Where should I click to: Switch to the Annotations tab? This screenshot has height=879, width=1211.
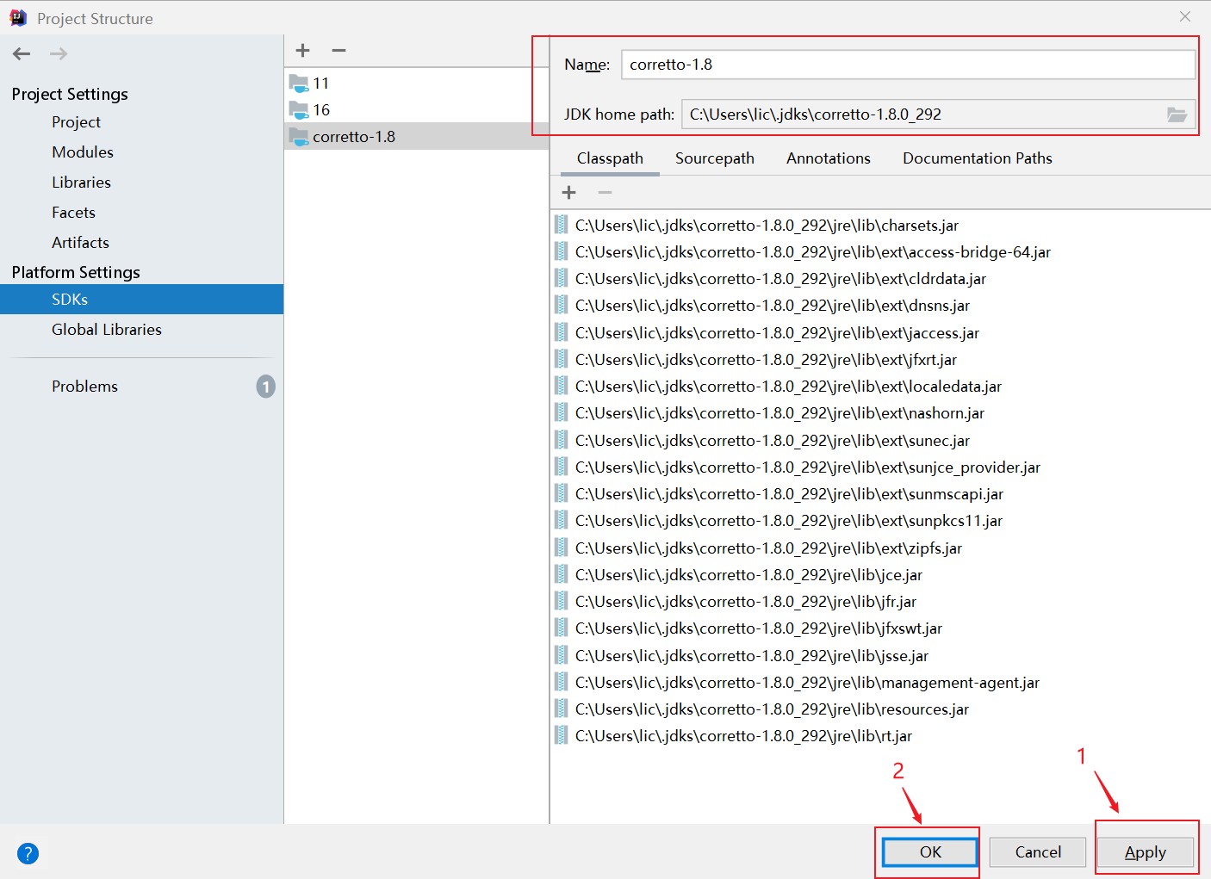click(x=829, y=158)
